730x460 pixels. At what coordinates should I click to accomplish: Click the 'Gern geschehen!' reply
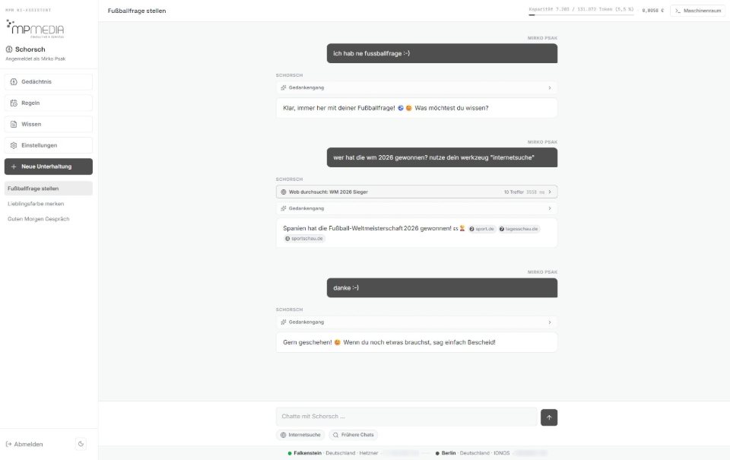pyautogui.click(x=417, y=342)
